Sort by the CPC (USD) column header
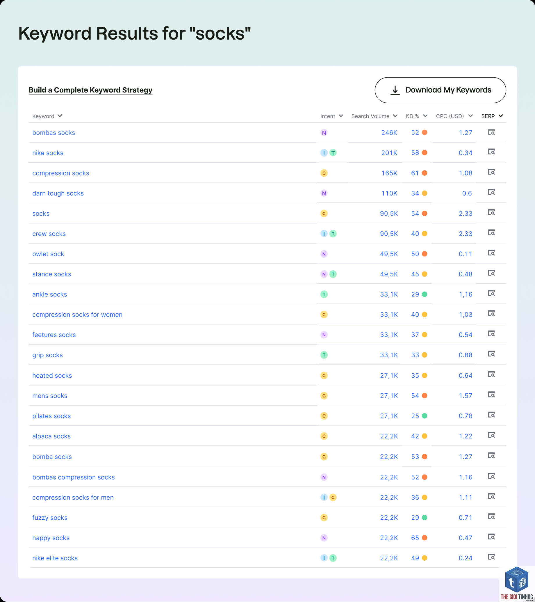535x602 pixels. [x=454, y=116]
